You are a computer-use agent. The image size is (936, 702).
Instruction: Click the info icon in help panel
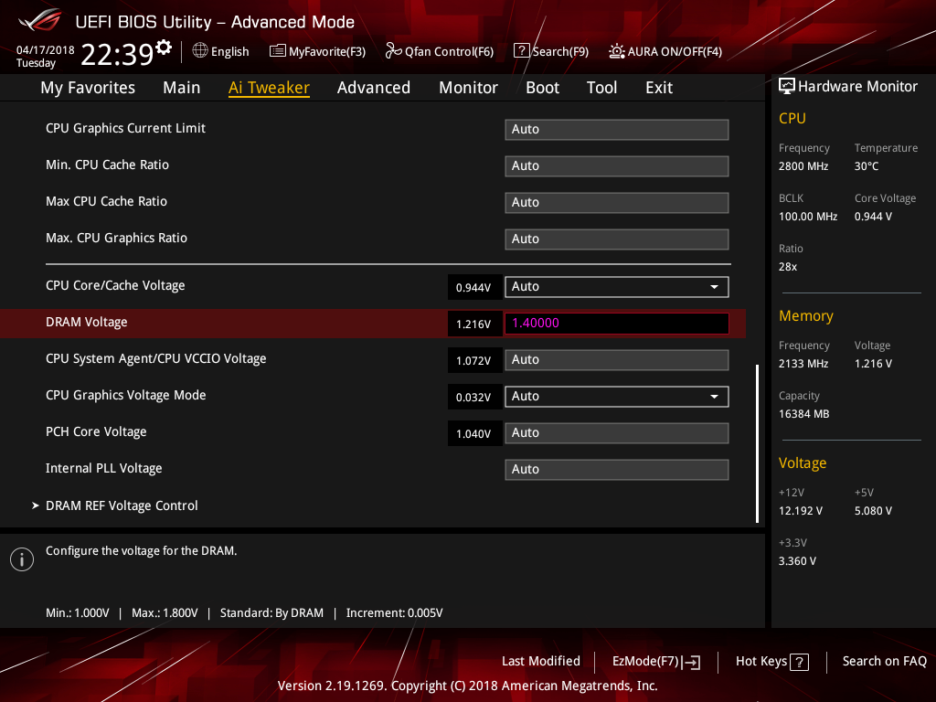(x=22, y=559)
